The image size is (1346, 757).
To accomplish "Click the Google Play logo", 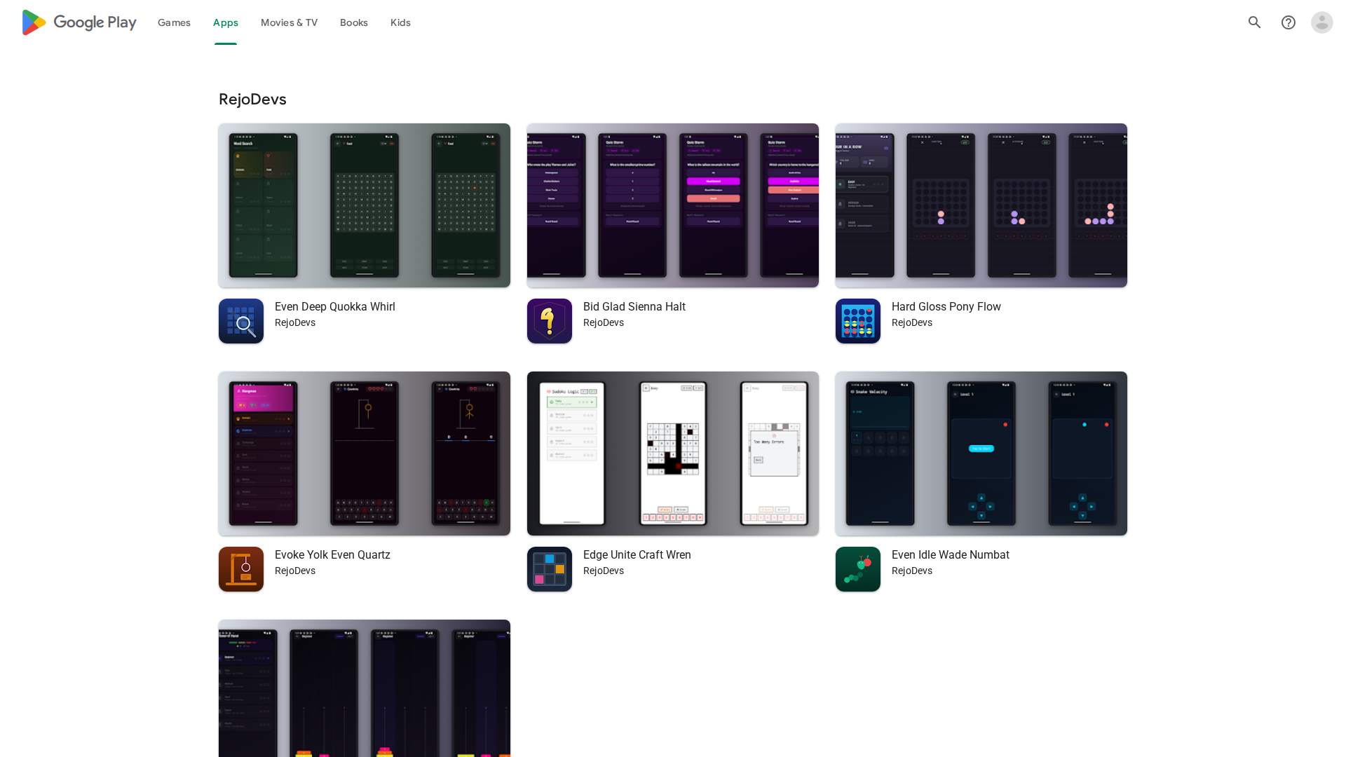I will coord(79,22).
